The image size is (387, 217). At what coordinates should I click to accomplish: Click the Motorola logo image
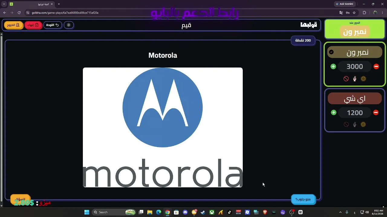163,127
